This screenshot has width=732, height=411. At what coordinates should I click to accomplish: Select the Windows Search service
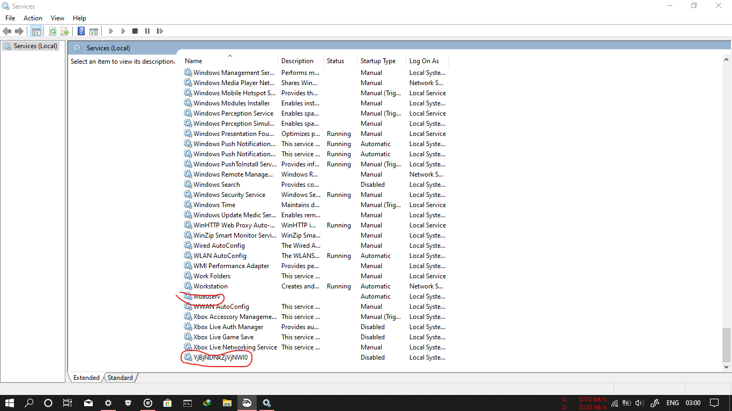[x=316, y=185]
